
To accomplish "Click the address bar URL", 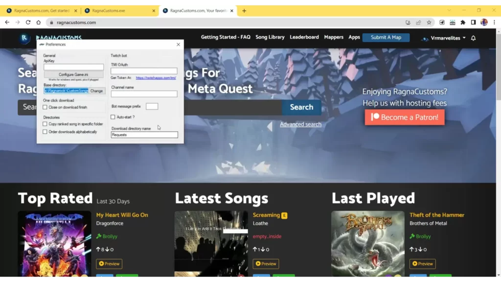I will (x=76, y=23).
